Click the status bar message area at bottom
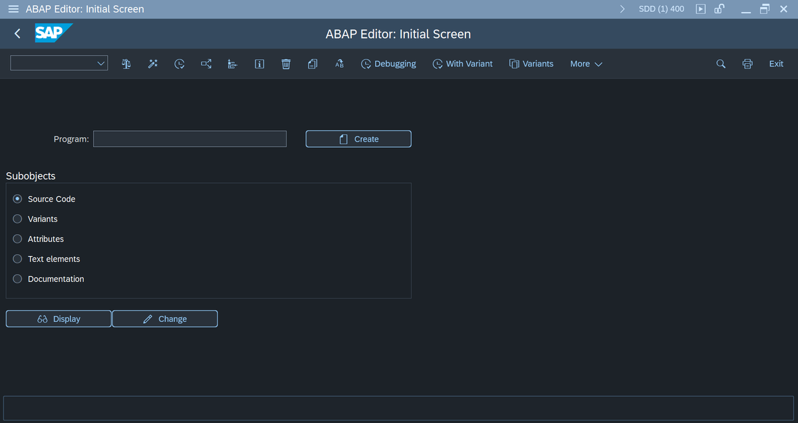Image resolution: width=798 pixels, height=423 pixels. pos(399,408)
